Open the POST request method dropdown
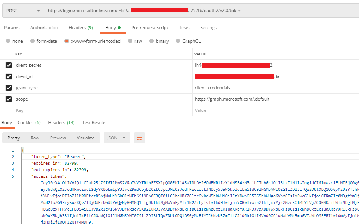The width and height of the screenshot is (359, 224). pyautogui.click(x=23, y=10)
